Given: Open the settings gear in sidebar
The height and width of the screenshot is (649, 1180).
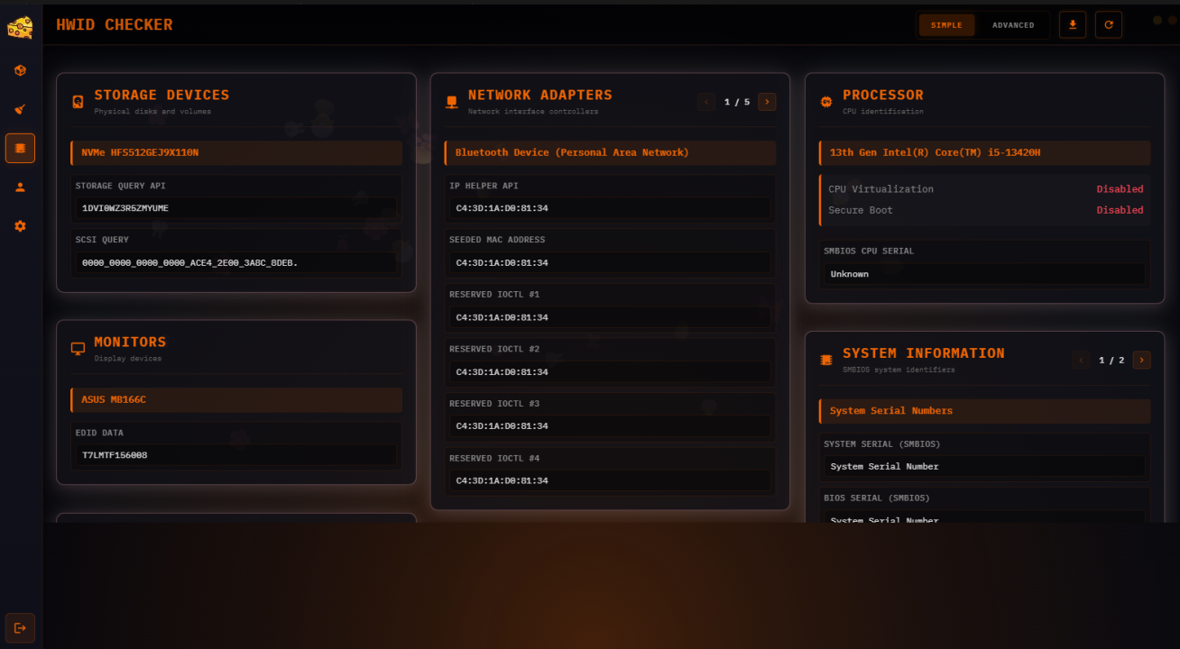Looking at the screenshot, I should pos(20,226).
